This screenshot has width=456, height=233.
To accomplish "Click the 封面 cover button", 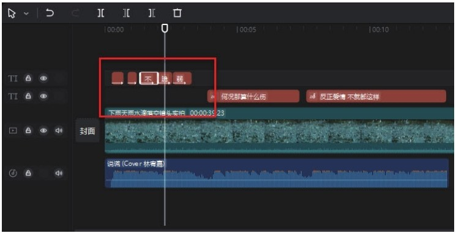I will [88, 131].
